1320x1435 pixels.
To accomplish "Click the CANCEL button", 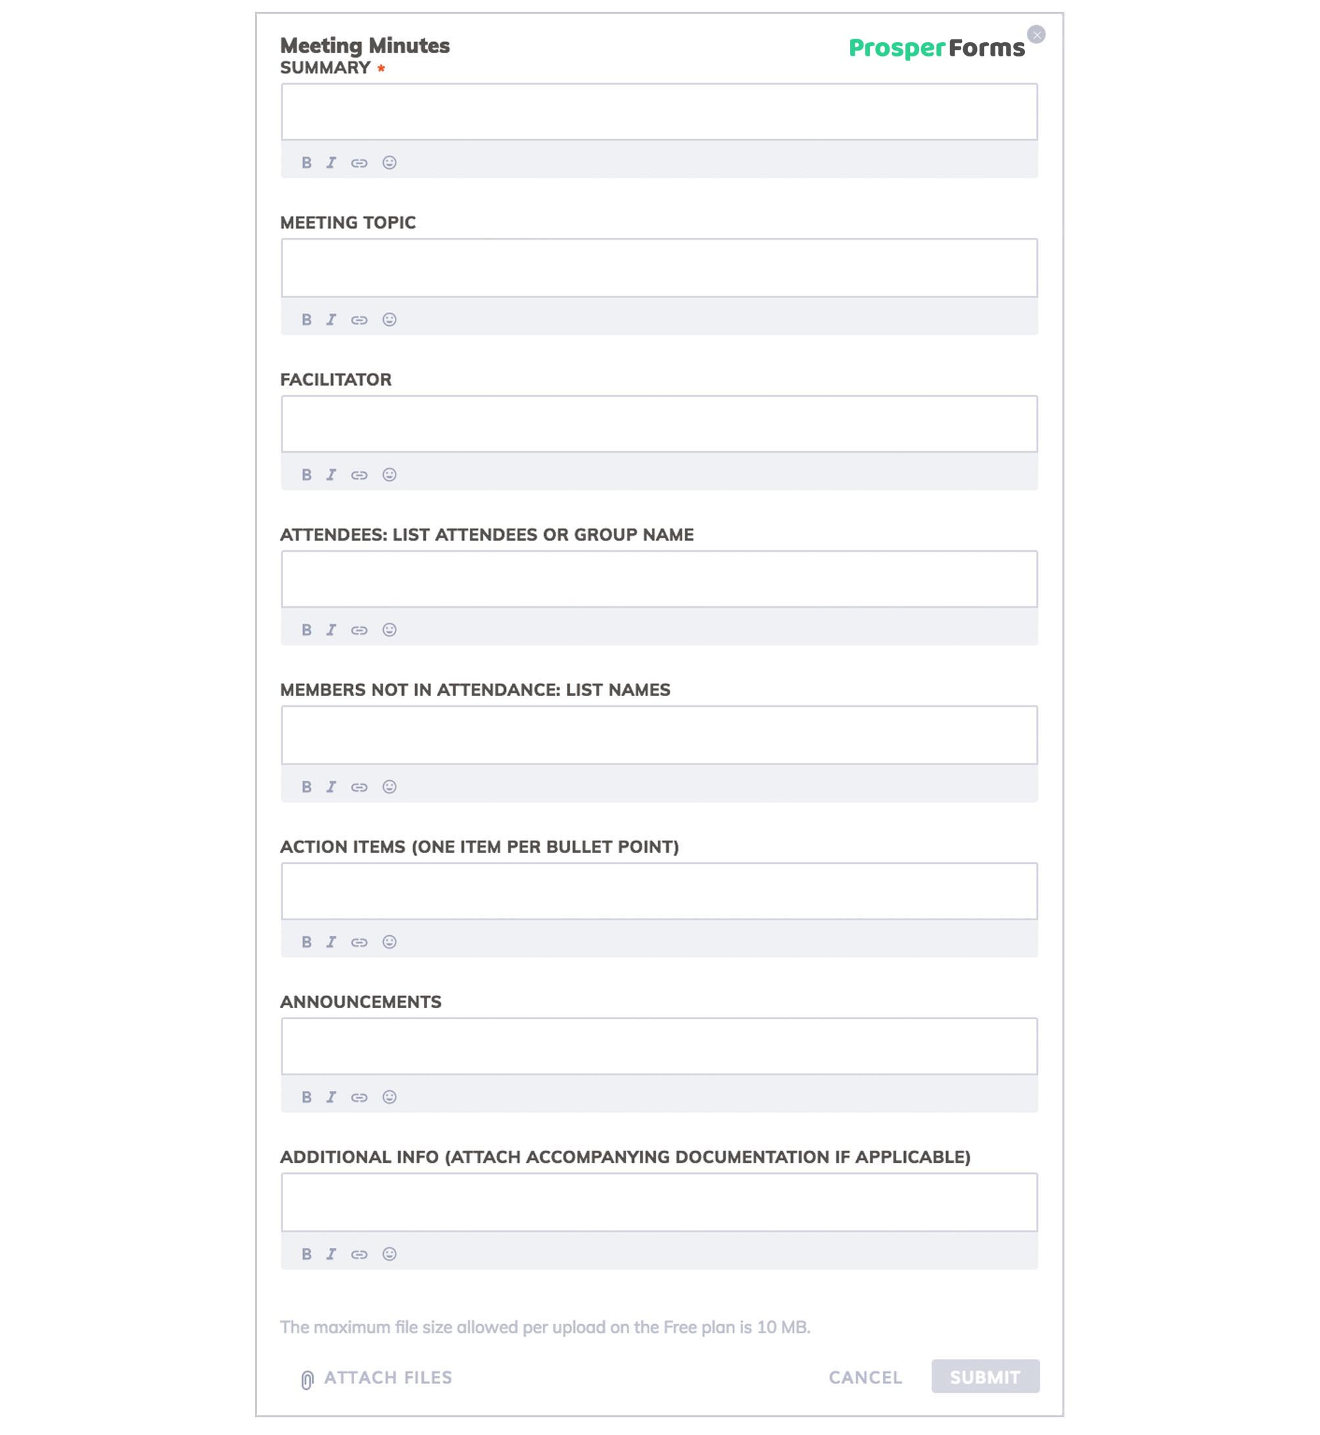I will pos(866,1377).
